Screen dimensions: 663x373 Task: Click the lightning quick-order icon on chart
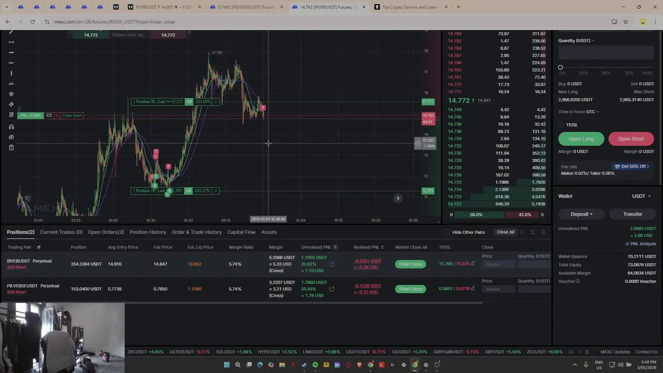[x=398, y=198]
